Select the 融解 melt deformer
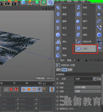The height and width of the screenshot is (112, 103). [x=61, y=21]
